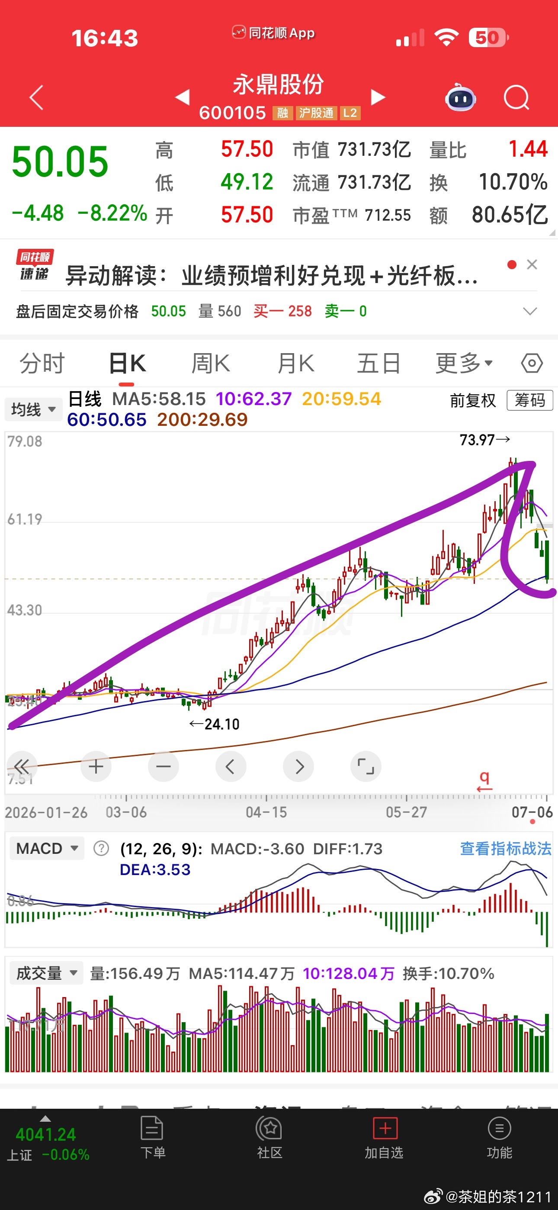558x1210 pixels.
Task: Tap the 07-06 date red dot marker
Action: click(x=532, y=821)
